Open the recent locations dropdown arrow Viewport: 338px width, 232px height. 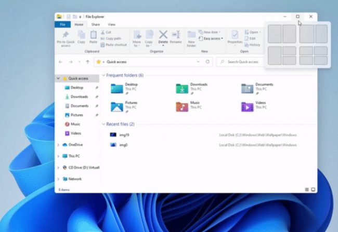click(80, 62)
